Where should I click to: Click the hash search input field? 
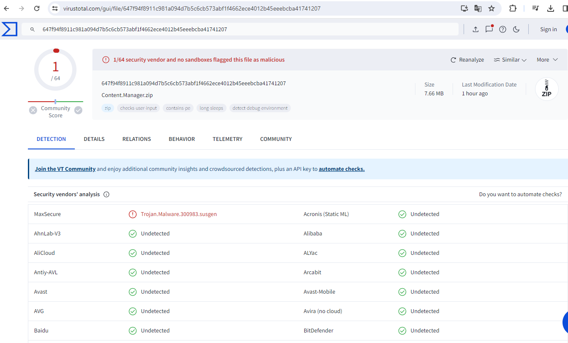pos(245,29)
